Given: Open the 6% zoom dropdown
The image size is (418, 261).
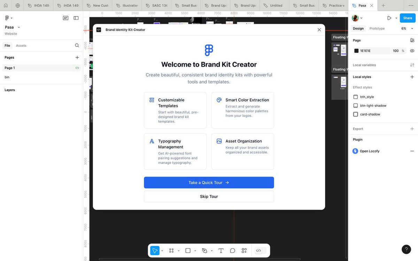Looking at the screenshot, I should [x=407, y=29].
